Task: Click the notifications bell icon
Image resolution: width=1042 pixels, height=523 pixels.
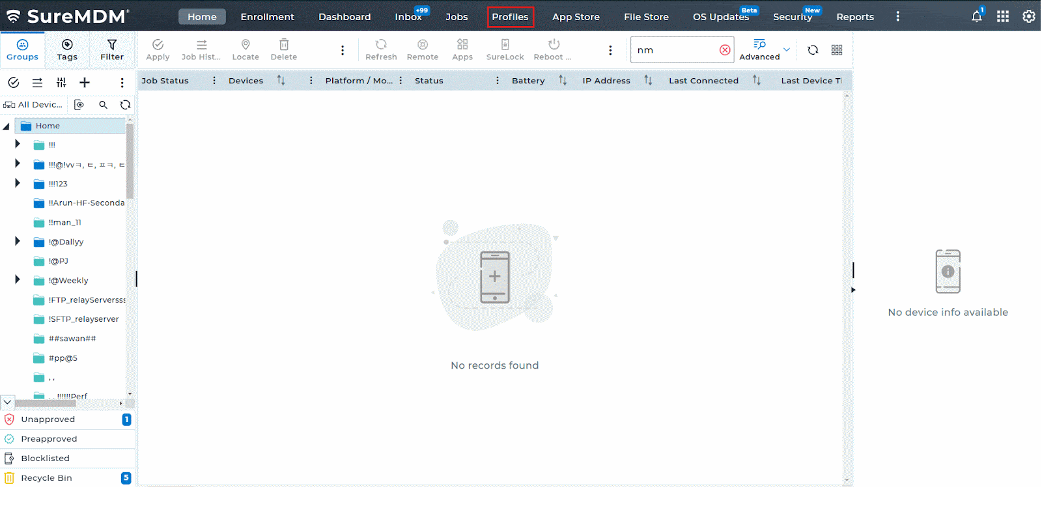Action: pos(976,17)
